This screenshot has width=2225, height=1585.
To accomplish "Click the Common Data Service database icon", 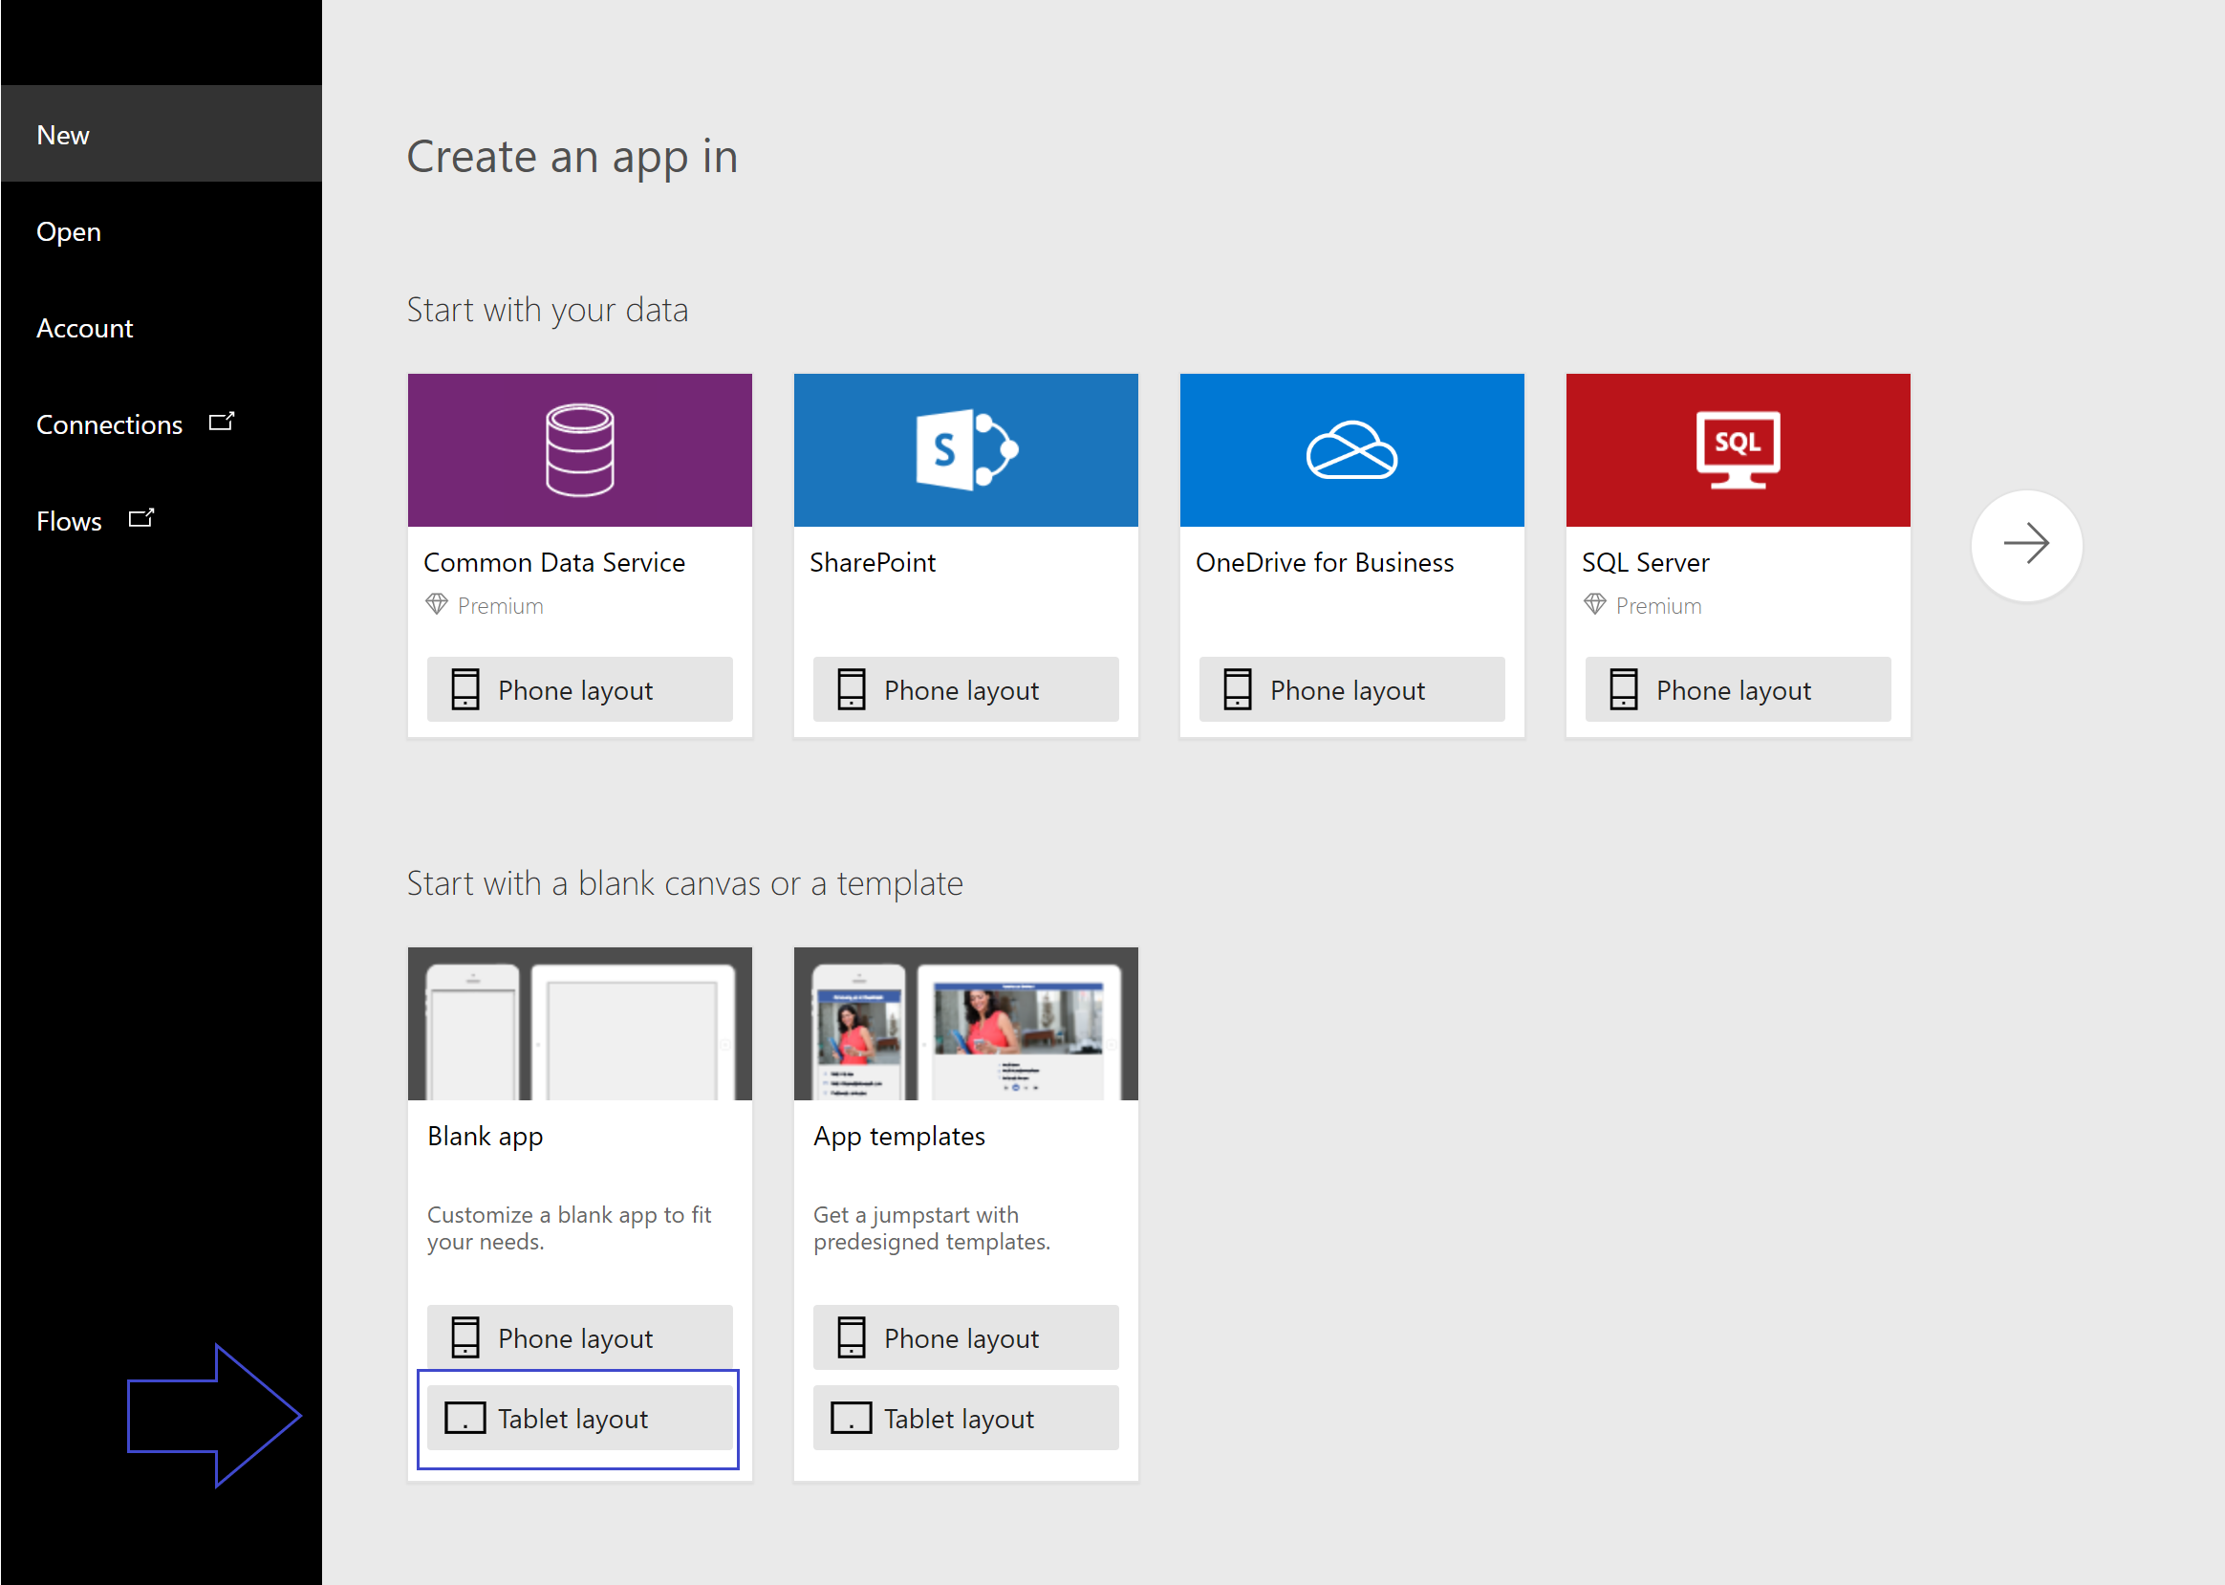I will 580,450.
